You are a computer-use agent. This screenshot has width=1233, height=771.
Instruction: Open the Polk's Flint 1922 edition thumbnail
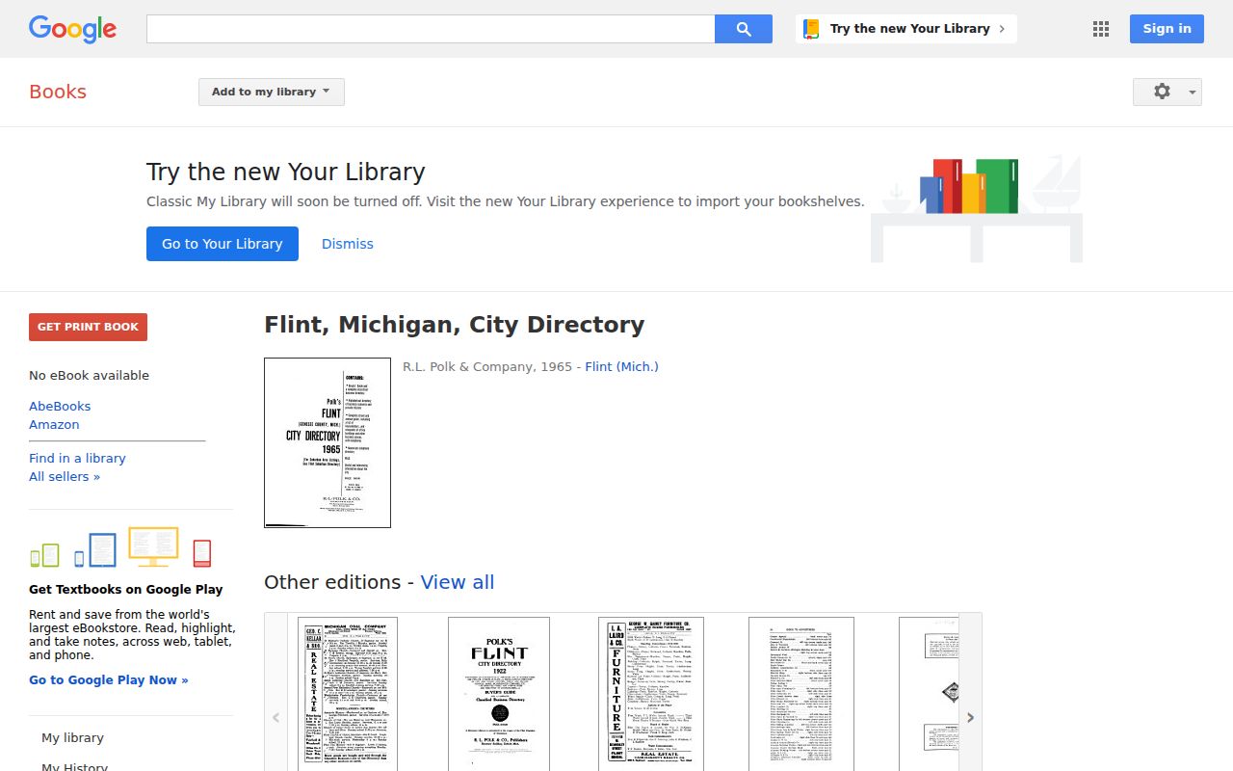499,694
